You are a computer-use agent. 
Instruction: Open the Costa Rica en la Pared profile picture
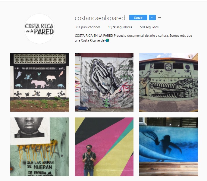39,29
